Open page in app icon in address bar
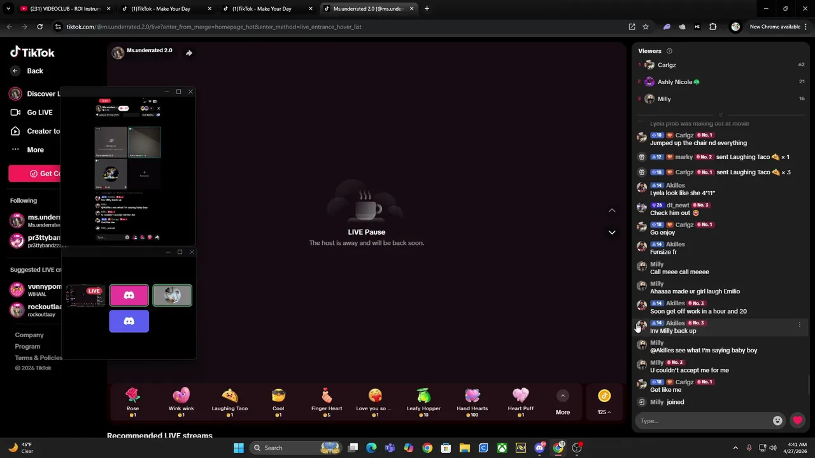This screenshot has width=815, height=458. 632,27
